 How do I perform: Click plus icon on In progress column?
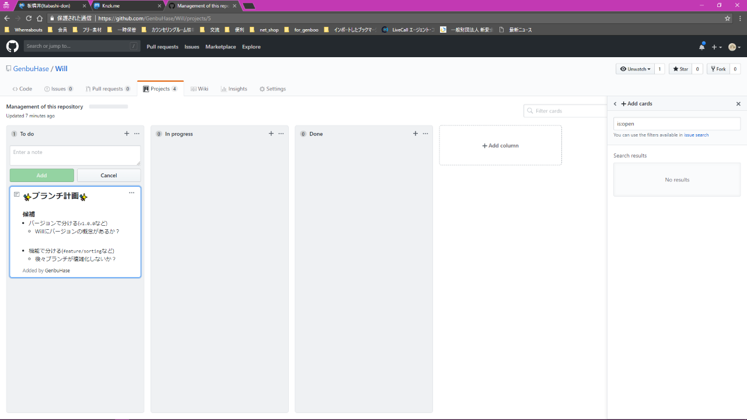point(271,134)
